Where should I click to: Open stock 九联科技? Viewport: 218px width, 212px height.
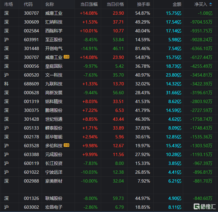pos(54,84)
